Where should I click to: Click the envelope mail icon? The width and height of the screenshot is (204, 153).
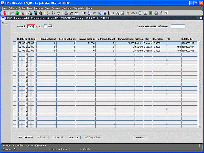tap(76, 13)
